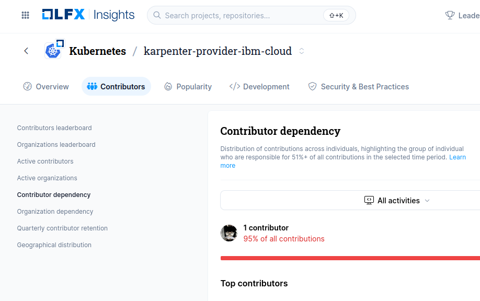This screenshot has height=301, width=480.
Task: Open the apps grid menu icon
Action: 25,15
